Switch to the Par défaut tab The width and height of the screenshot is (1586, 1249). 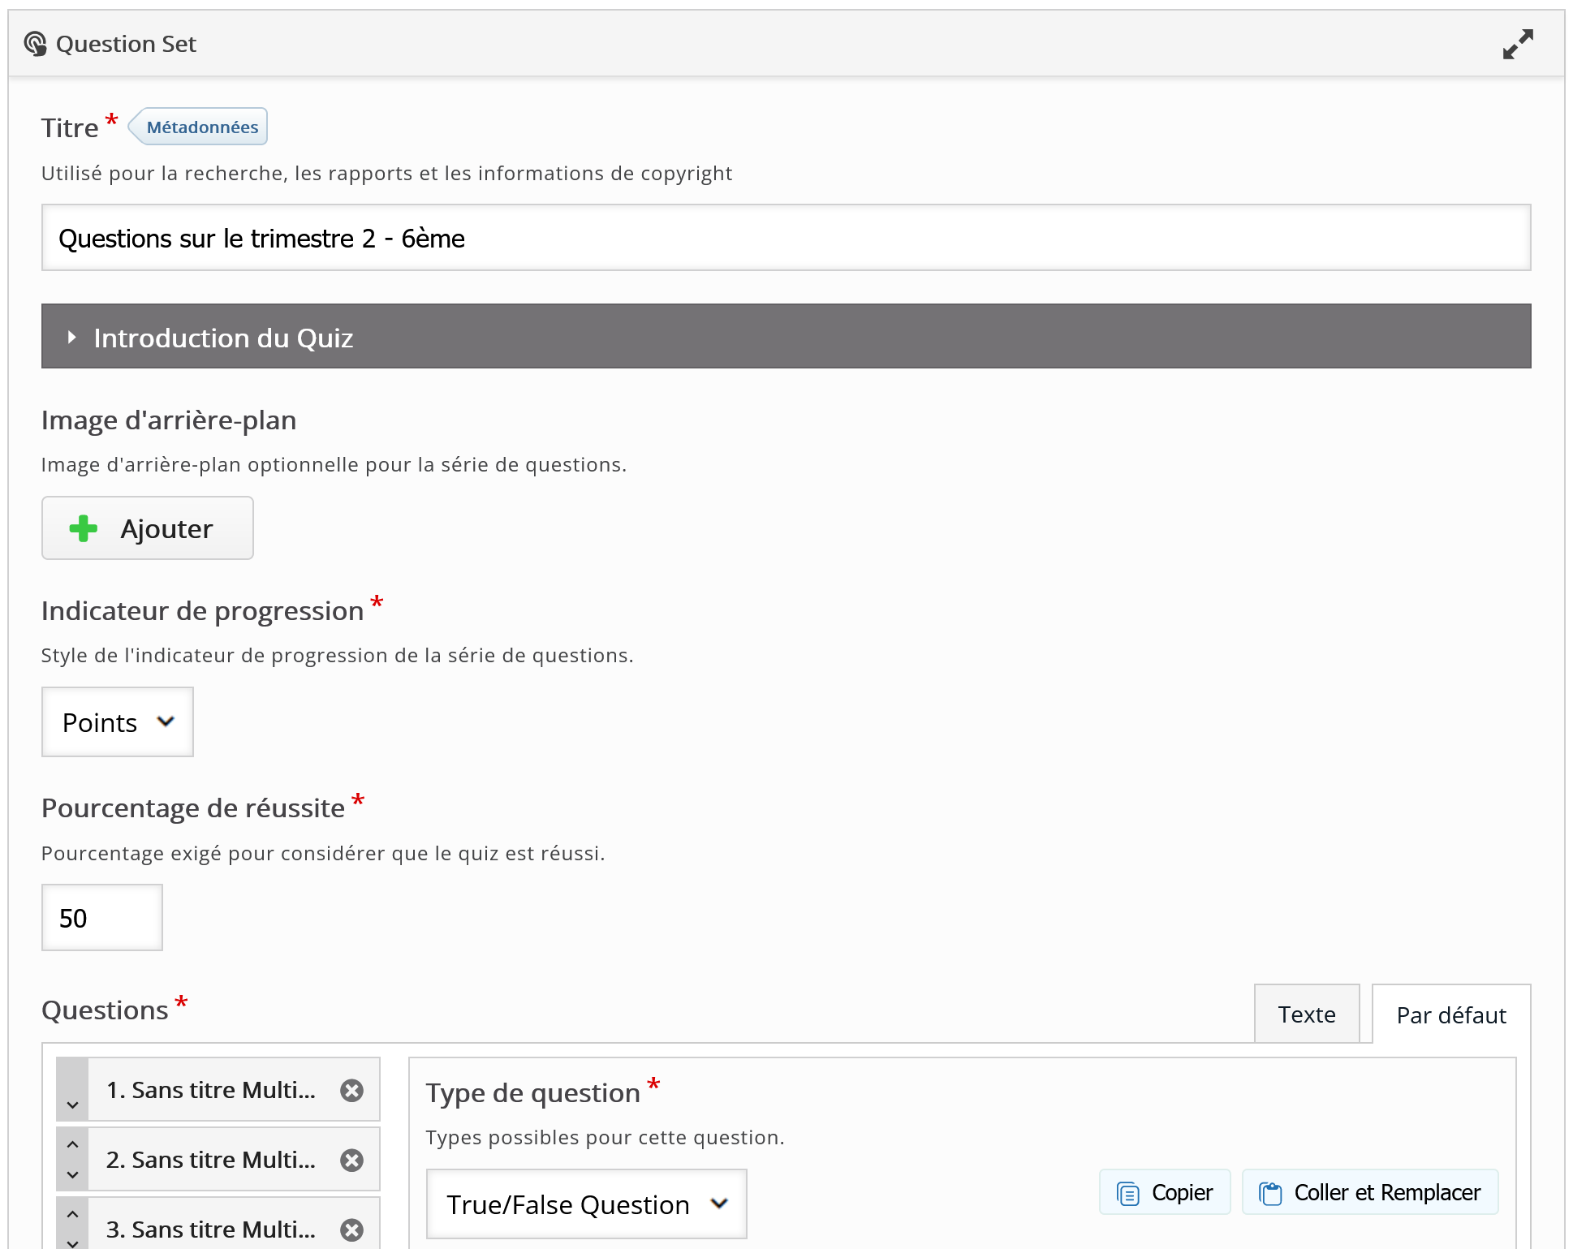[x=1451, y=1015]
